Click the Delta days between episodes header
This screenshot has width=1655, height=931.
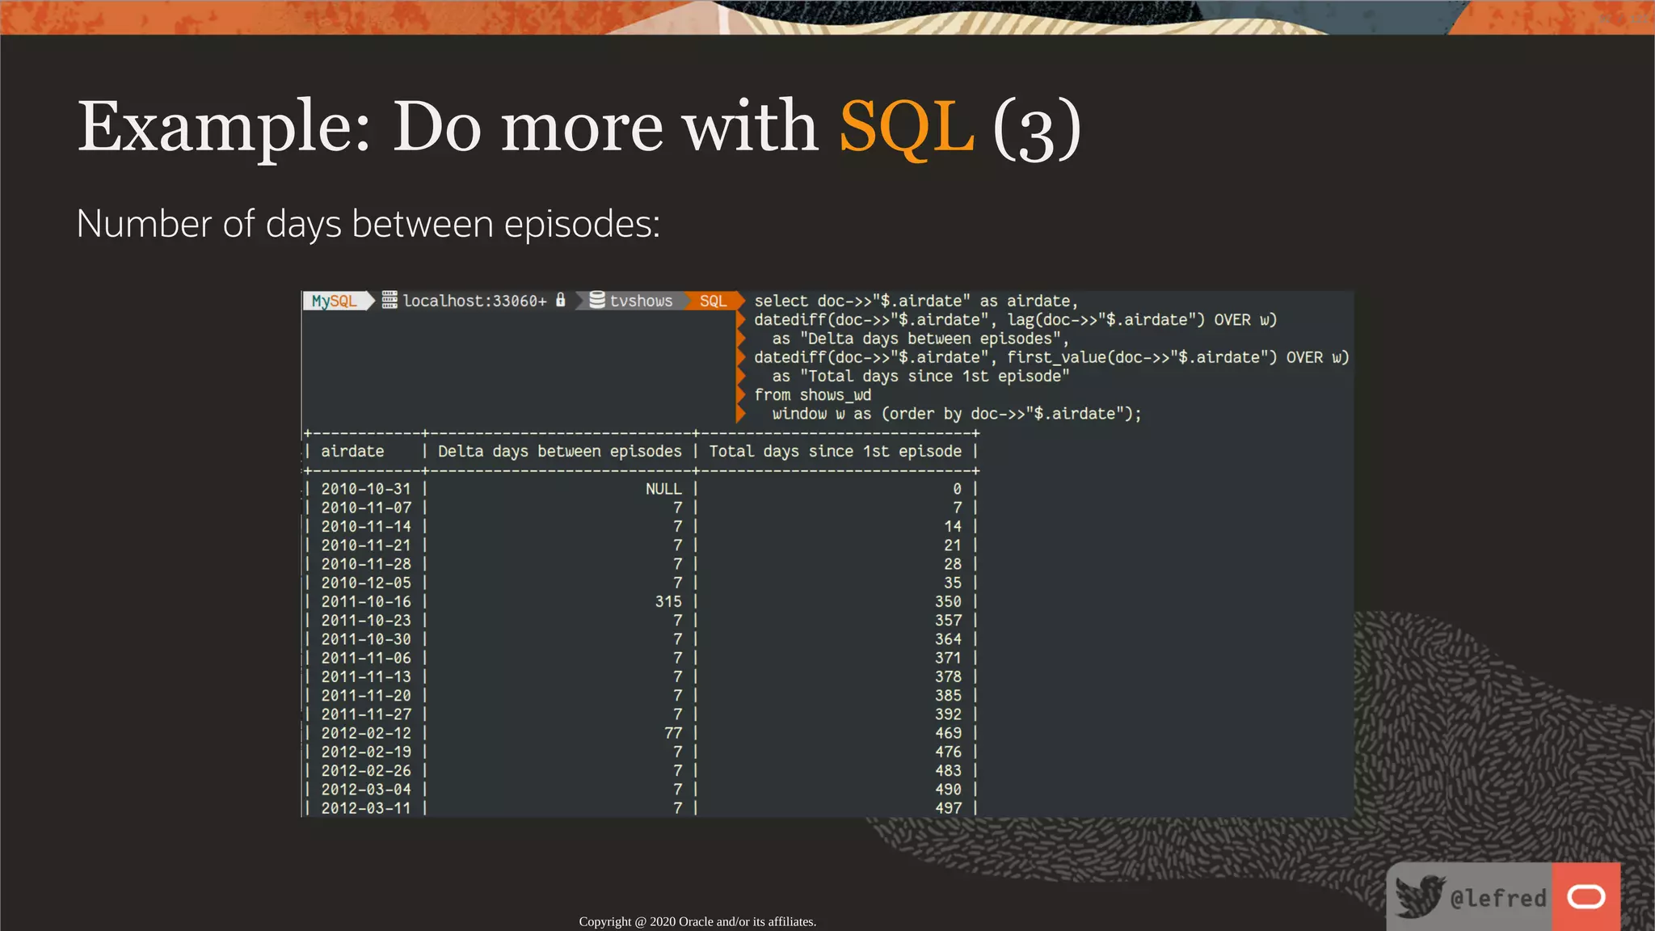559,451
